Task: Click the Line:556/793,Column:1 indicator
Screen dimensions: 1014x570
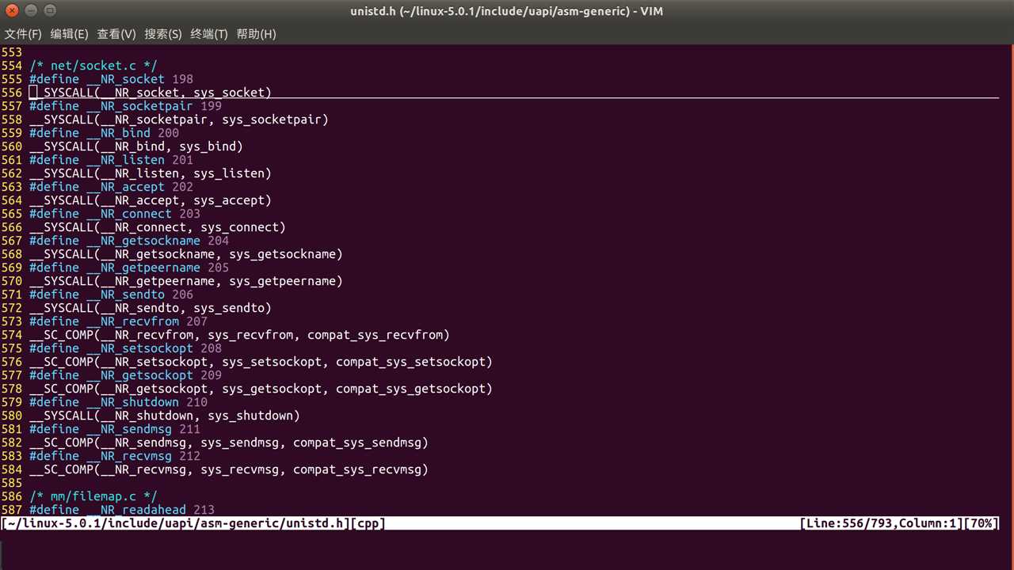Action: (881, 523)
